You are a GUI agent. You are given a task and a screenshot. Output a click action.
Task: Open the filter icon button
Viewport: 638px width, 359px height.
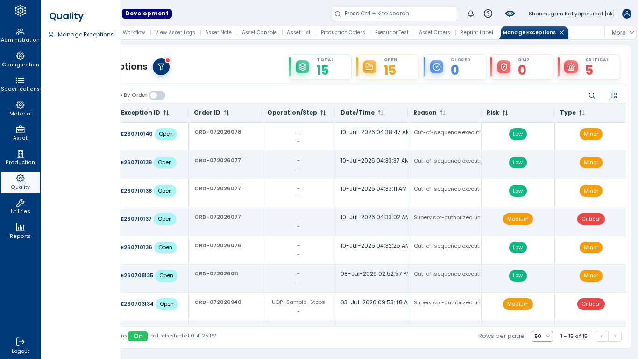pos(161,67)
